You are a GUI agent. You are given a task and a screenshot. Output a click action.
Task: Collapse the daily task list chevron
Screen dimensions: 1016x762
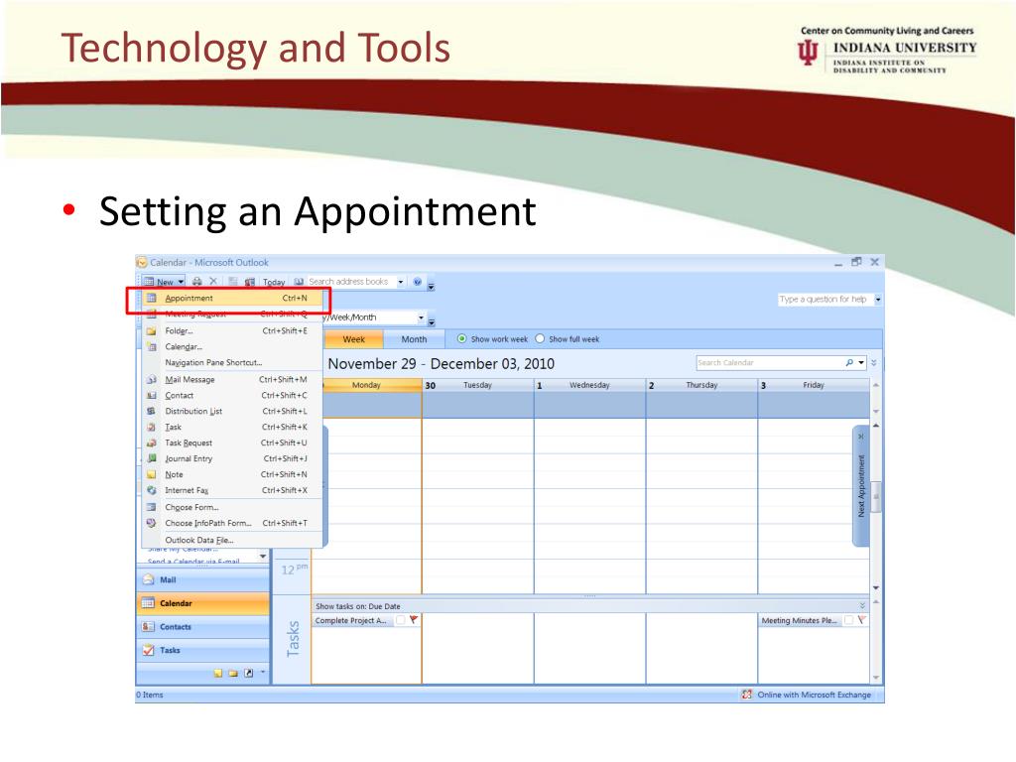click(862, 605)
